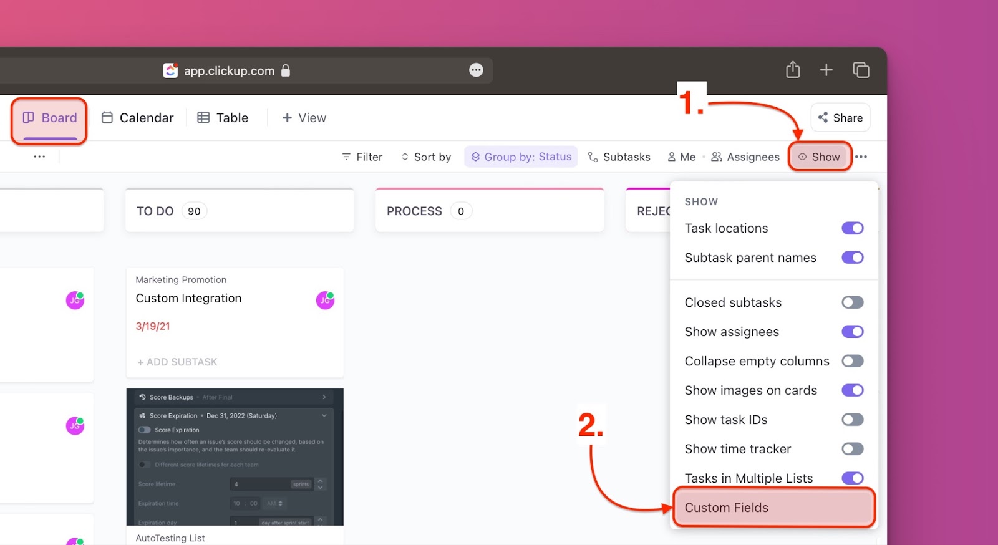
Task: Open the toolbar more options ellipsis beside Show
Action: (861, 157)
